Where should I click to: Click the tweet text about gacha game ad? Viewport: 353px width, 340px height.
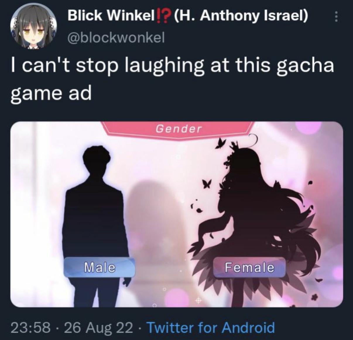tap(172, 79)
